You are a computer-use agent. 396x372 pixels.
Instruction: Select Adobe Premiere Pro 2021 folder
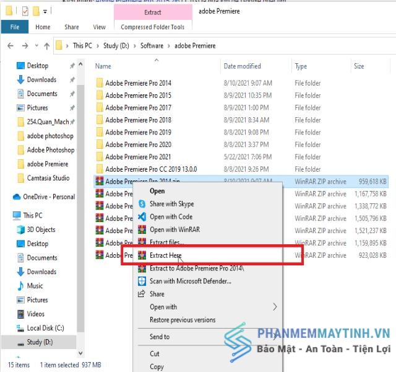coord(138,157)
